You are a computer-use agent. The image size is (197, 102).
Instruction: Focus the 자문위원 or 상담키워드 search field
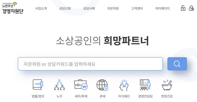pyautogui.click(x=90, y=64)
